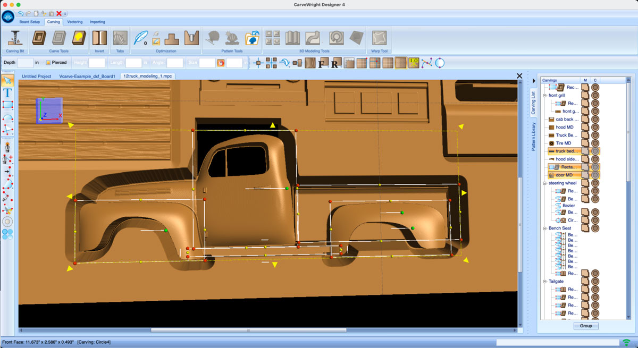Toggle the Pierced checkbox
The width and height of the screenshot is (638, 348).
point(47,62)
